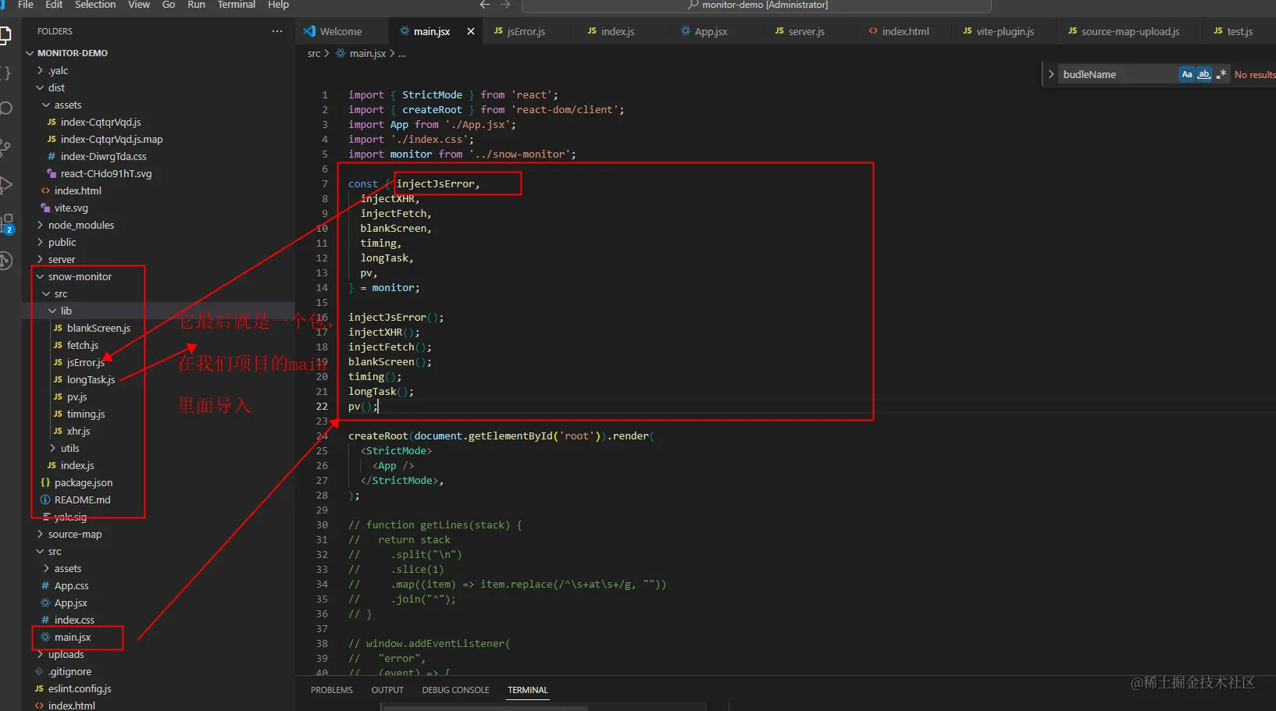This screenshot has height=711, width=1276.
Task: Switch to the DEBUG CONSOLE panel tab
Action: 455,690
